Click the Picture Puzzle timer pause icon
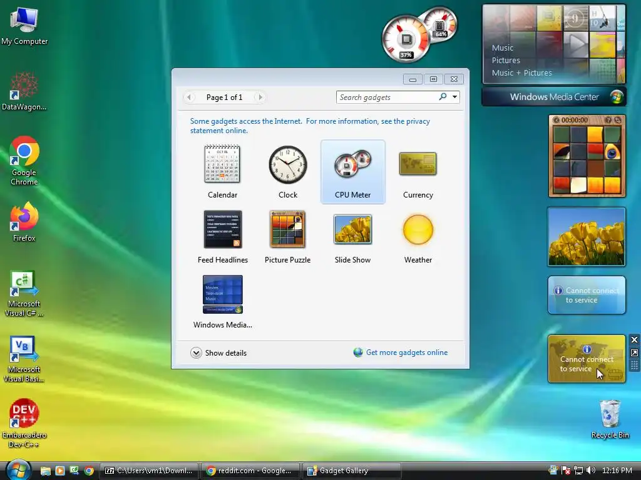Viewport: 641px width, 480px height. 556,120
